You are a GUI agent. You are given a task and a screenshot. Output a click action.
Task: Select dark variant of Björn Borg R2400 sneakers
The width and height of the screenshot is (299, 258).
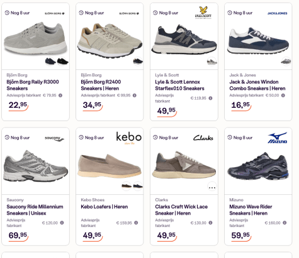[138, 61]
